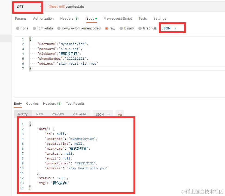The image size is (225, 196).
Task: Click response "nickName" line 6
Action: point(68,149)
